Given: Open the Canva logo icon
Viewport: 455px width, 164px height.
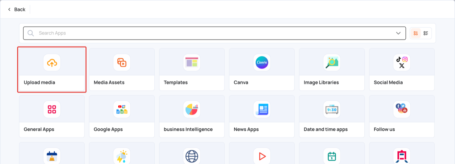Looking at the screenshot, I should (262, 62).
